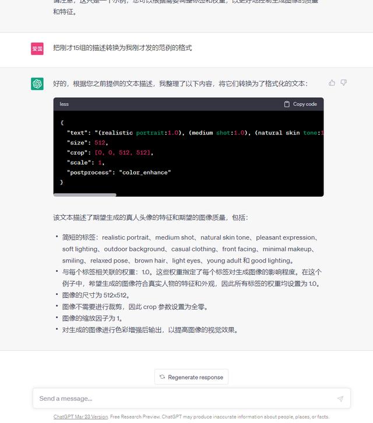Click the bullet mentioning the crop parameter

(135, 307)
